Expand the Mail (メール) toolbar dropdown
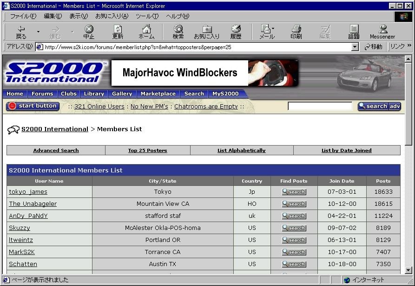Image resolution: width=415 pixels, height=286 pixels. (273, 29)
